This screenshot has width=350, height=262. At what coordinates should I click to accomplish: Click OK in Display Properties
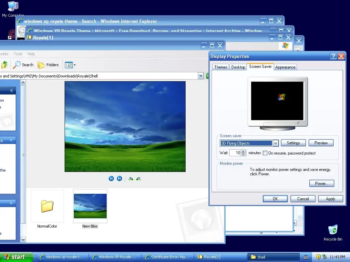tap(275, 199)
